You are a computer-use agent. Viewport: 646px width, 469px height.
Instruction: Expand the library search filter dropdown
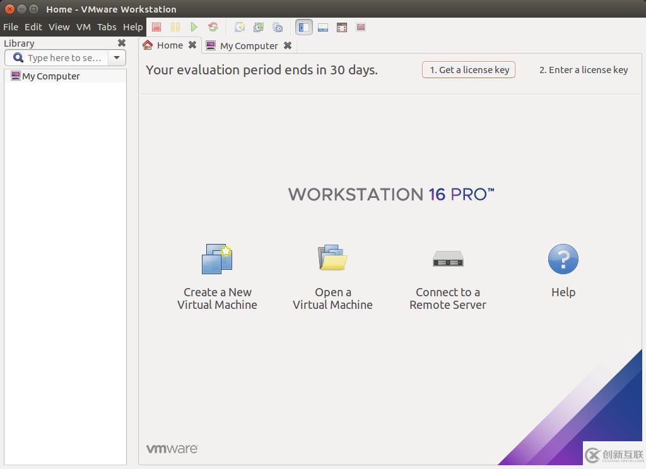(x=117, y=57)
